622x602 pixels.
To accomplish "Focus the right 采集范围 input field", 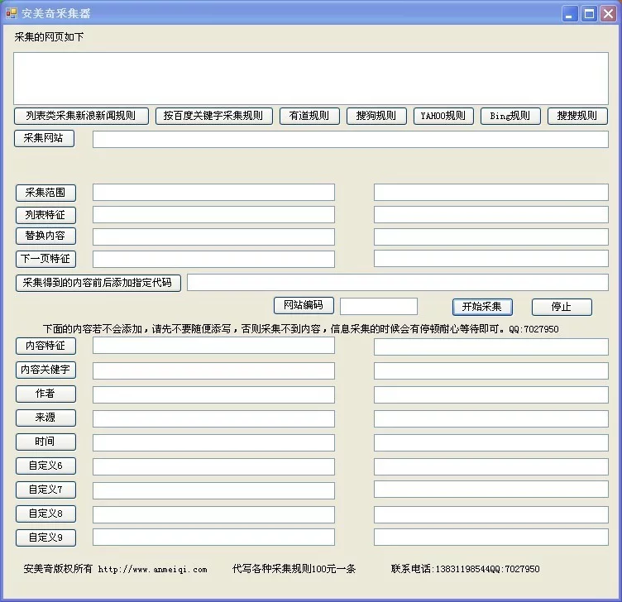I will (491, 193).
